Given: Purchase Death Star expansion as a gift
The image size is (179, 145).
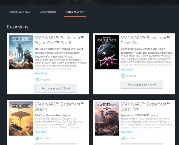Looking at the screenshot, I should [x=142, y=84].
